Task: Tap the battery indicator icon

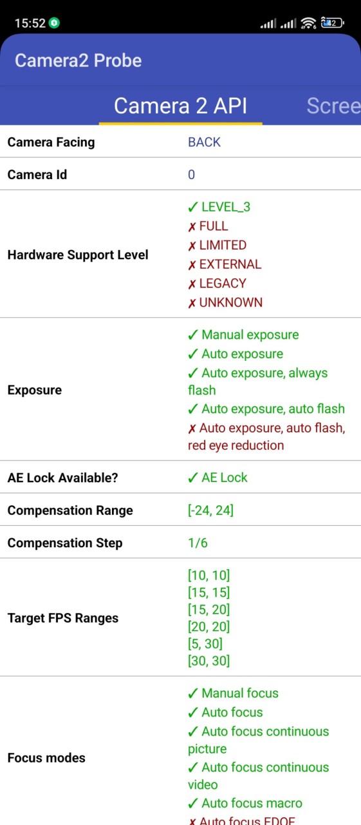Action: point(331,23)
